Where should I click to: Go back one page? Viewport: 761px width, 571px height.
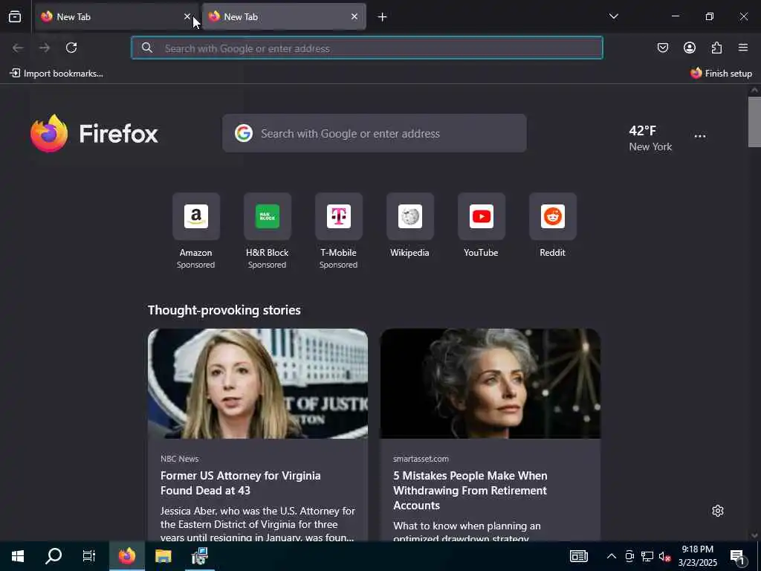18,48
